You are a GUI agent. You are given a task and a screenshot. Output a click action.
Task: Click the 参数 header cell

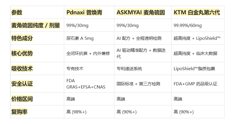(17, 13)
